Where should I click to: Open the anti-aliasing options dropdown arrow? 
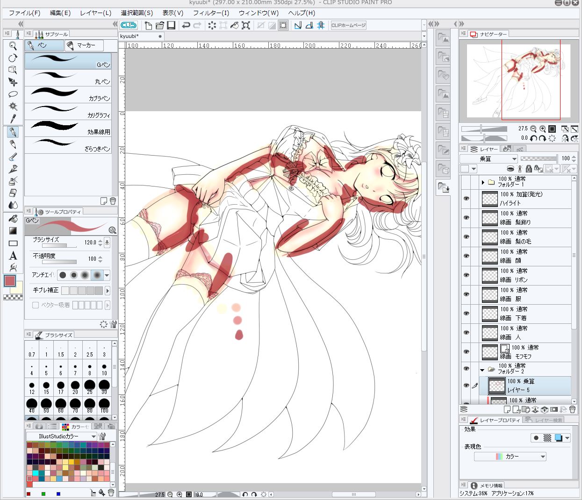tap(107, 275)
